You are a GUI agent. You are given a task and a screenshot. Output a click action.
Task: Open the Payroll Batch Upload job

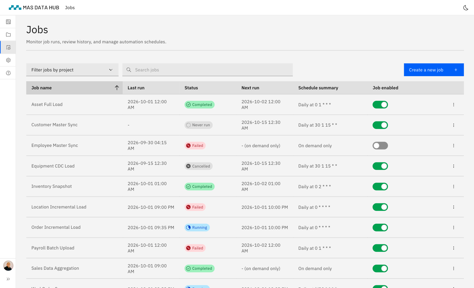53,248
